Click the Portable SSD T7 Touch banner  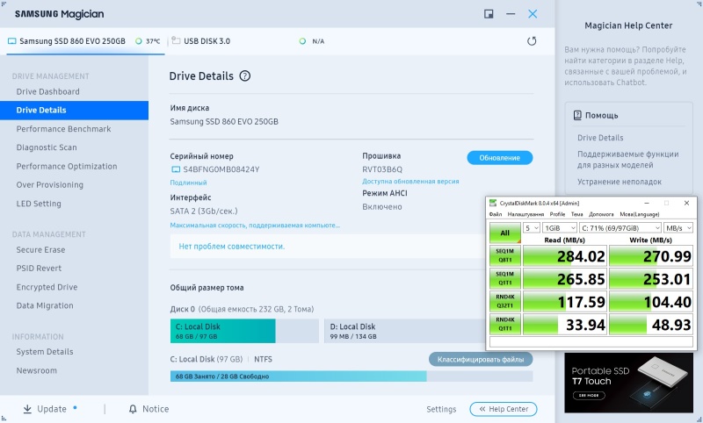(628, 383)
